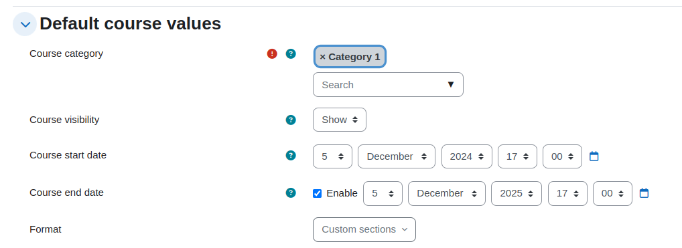Open the start date month December dropdown
Screen dimensions: 682x248
396,156
